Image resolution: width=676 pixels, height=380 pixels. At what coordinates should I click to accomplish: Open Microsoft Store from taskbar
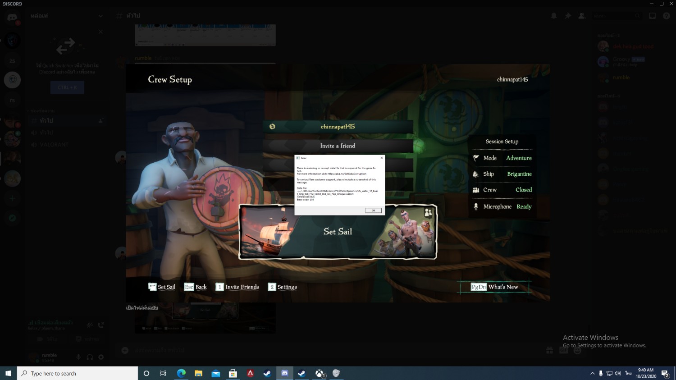click(233, 373)
